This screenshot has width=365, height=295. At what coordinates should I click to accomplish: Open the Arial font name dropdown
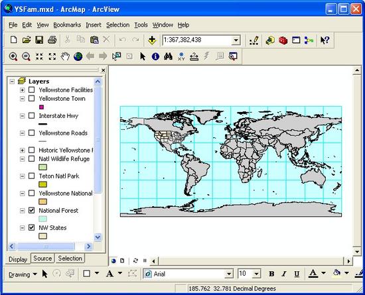229,274
